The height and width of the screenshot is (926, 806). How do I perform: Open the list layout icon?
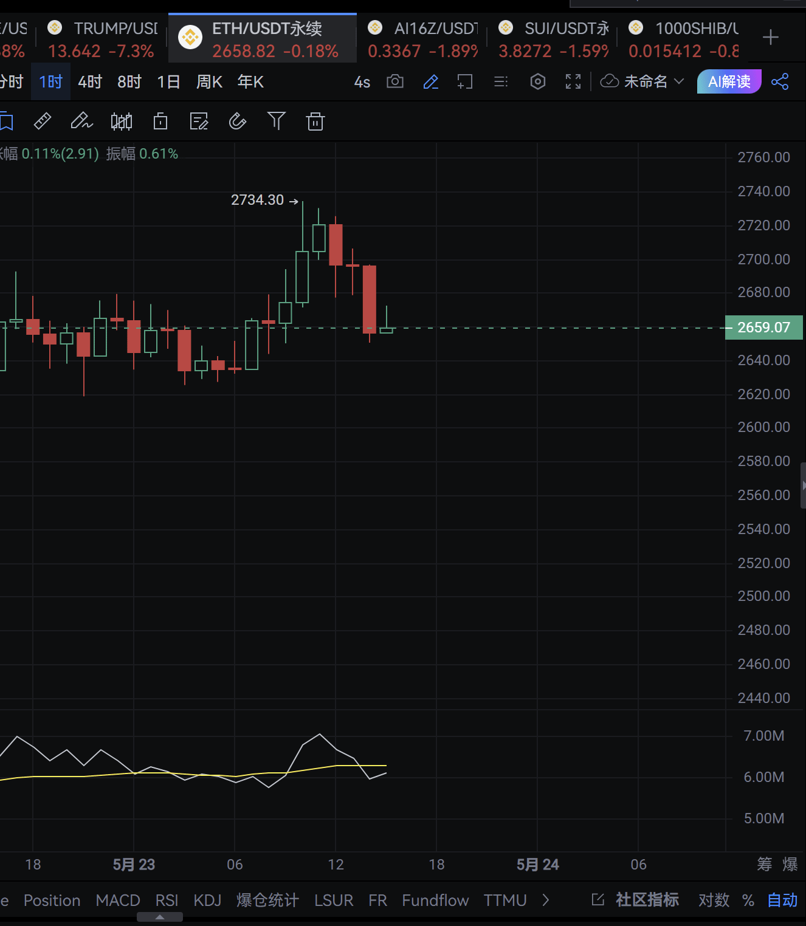(501, 81)
